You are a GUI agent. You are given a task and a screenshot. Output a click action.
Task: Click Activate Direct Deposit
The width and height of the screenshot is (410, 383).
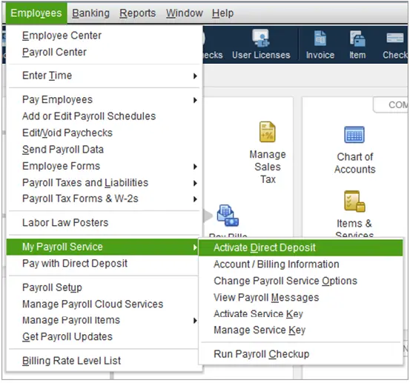(x=301, y=247)
